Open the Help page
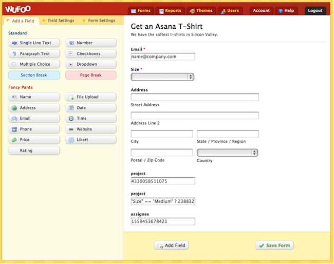This screenshot has width=334, height=264. tap(286, 11)
